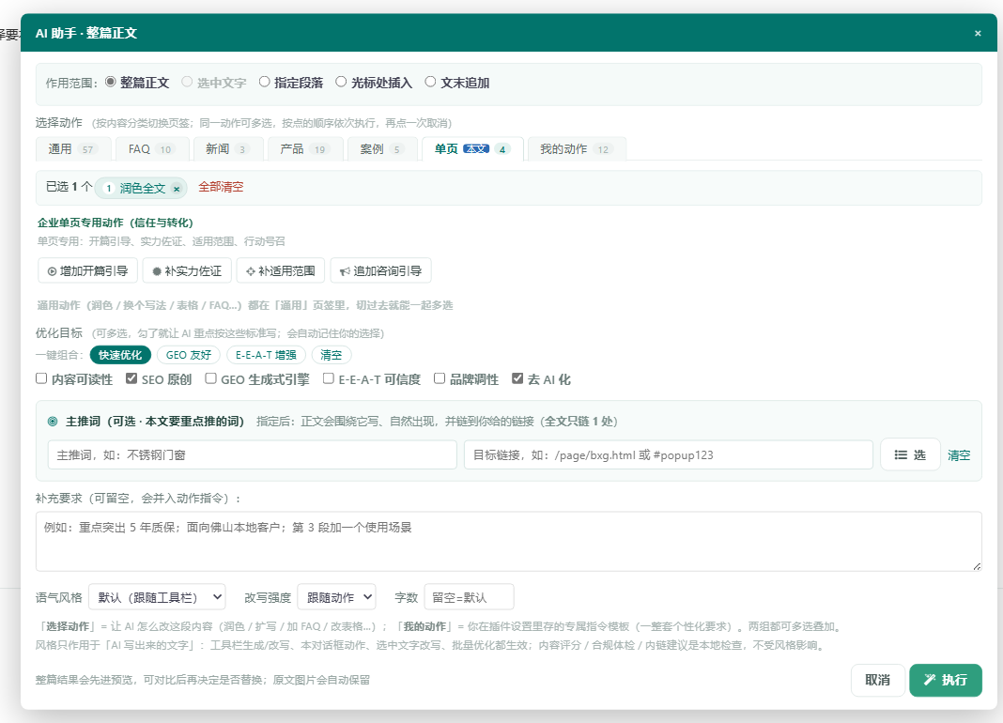Select the 单页 tab
The height and width of the screenshot is (723, 1003).
click(x=472, y=149)
